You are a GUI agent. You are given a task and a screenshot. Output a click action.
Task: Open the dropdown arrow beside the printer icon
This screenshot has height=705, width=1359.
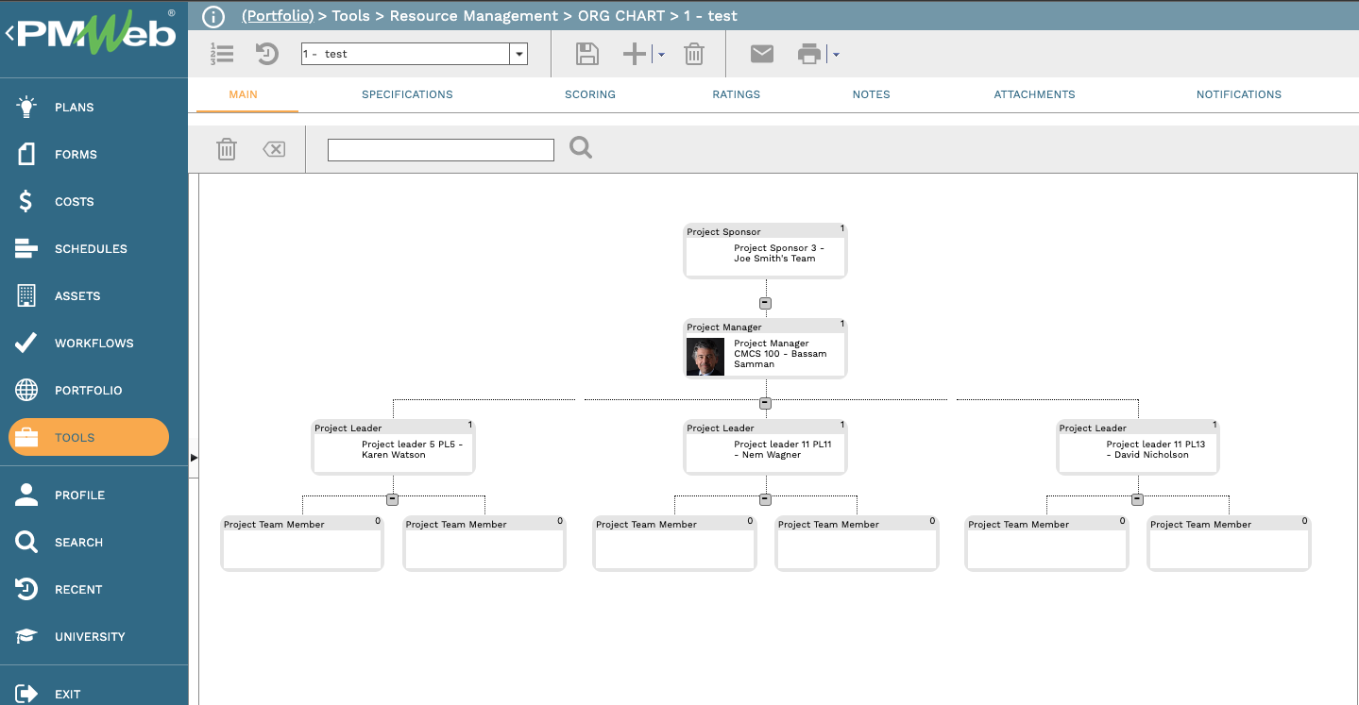(x=836, y=55)
